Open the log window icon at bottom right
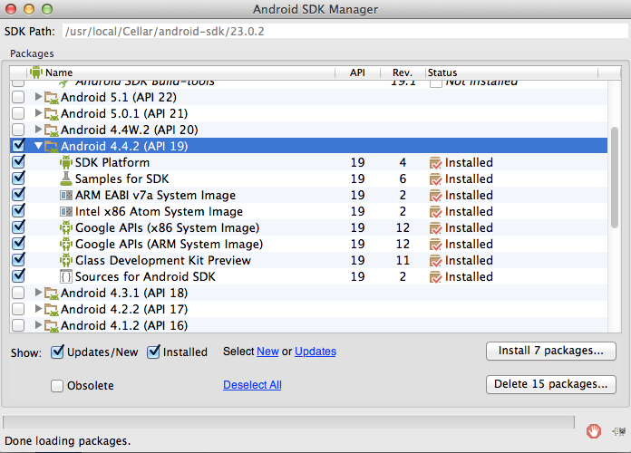 619,431
